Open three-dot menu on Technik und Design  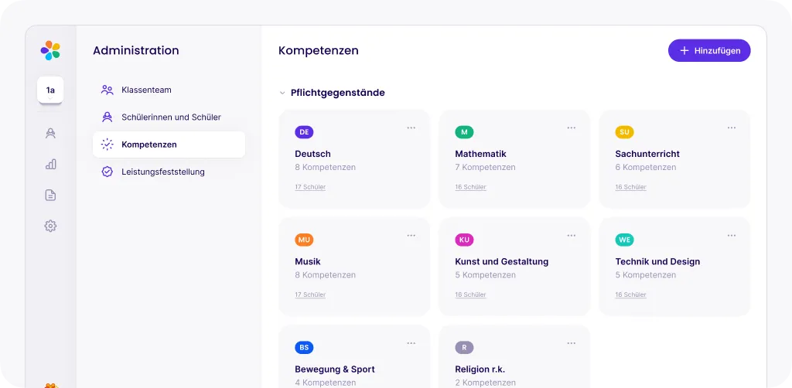click(x=732, y=235)
